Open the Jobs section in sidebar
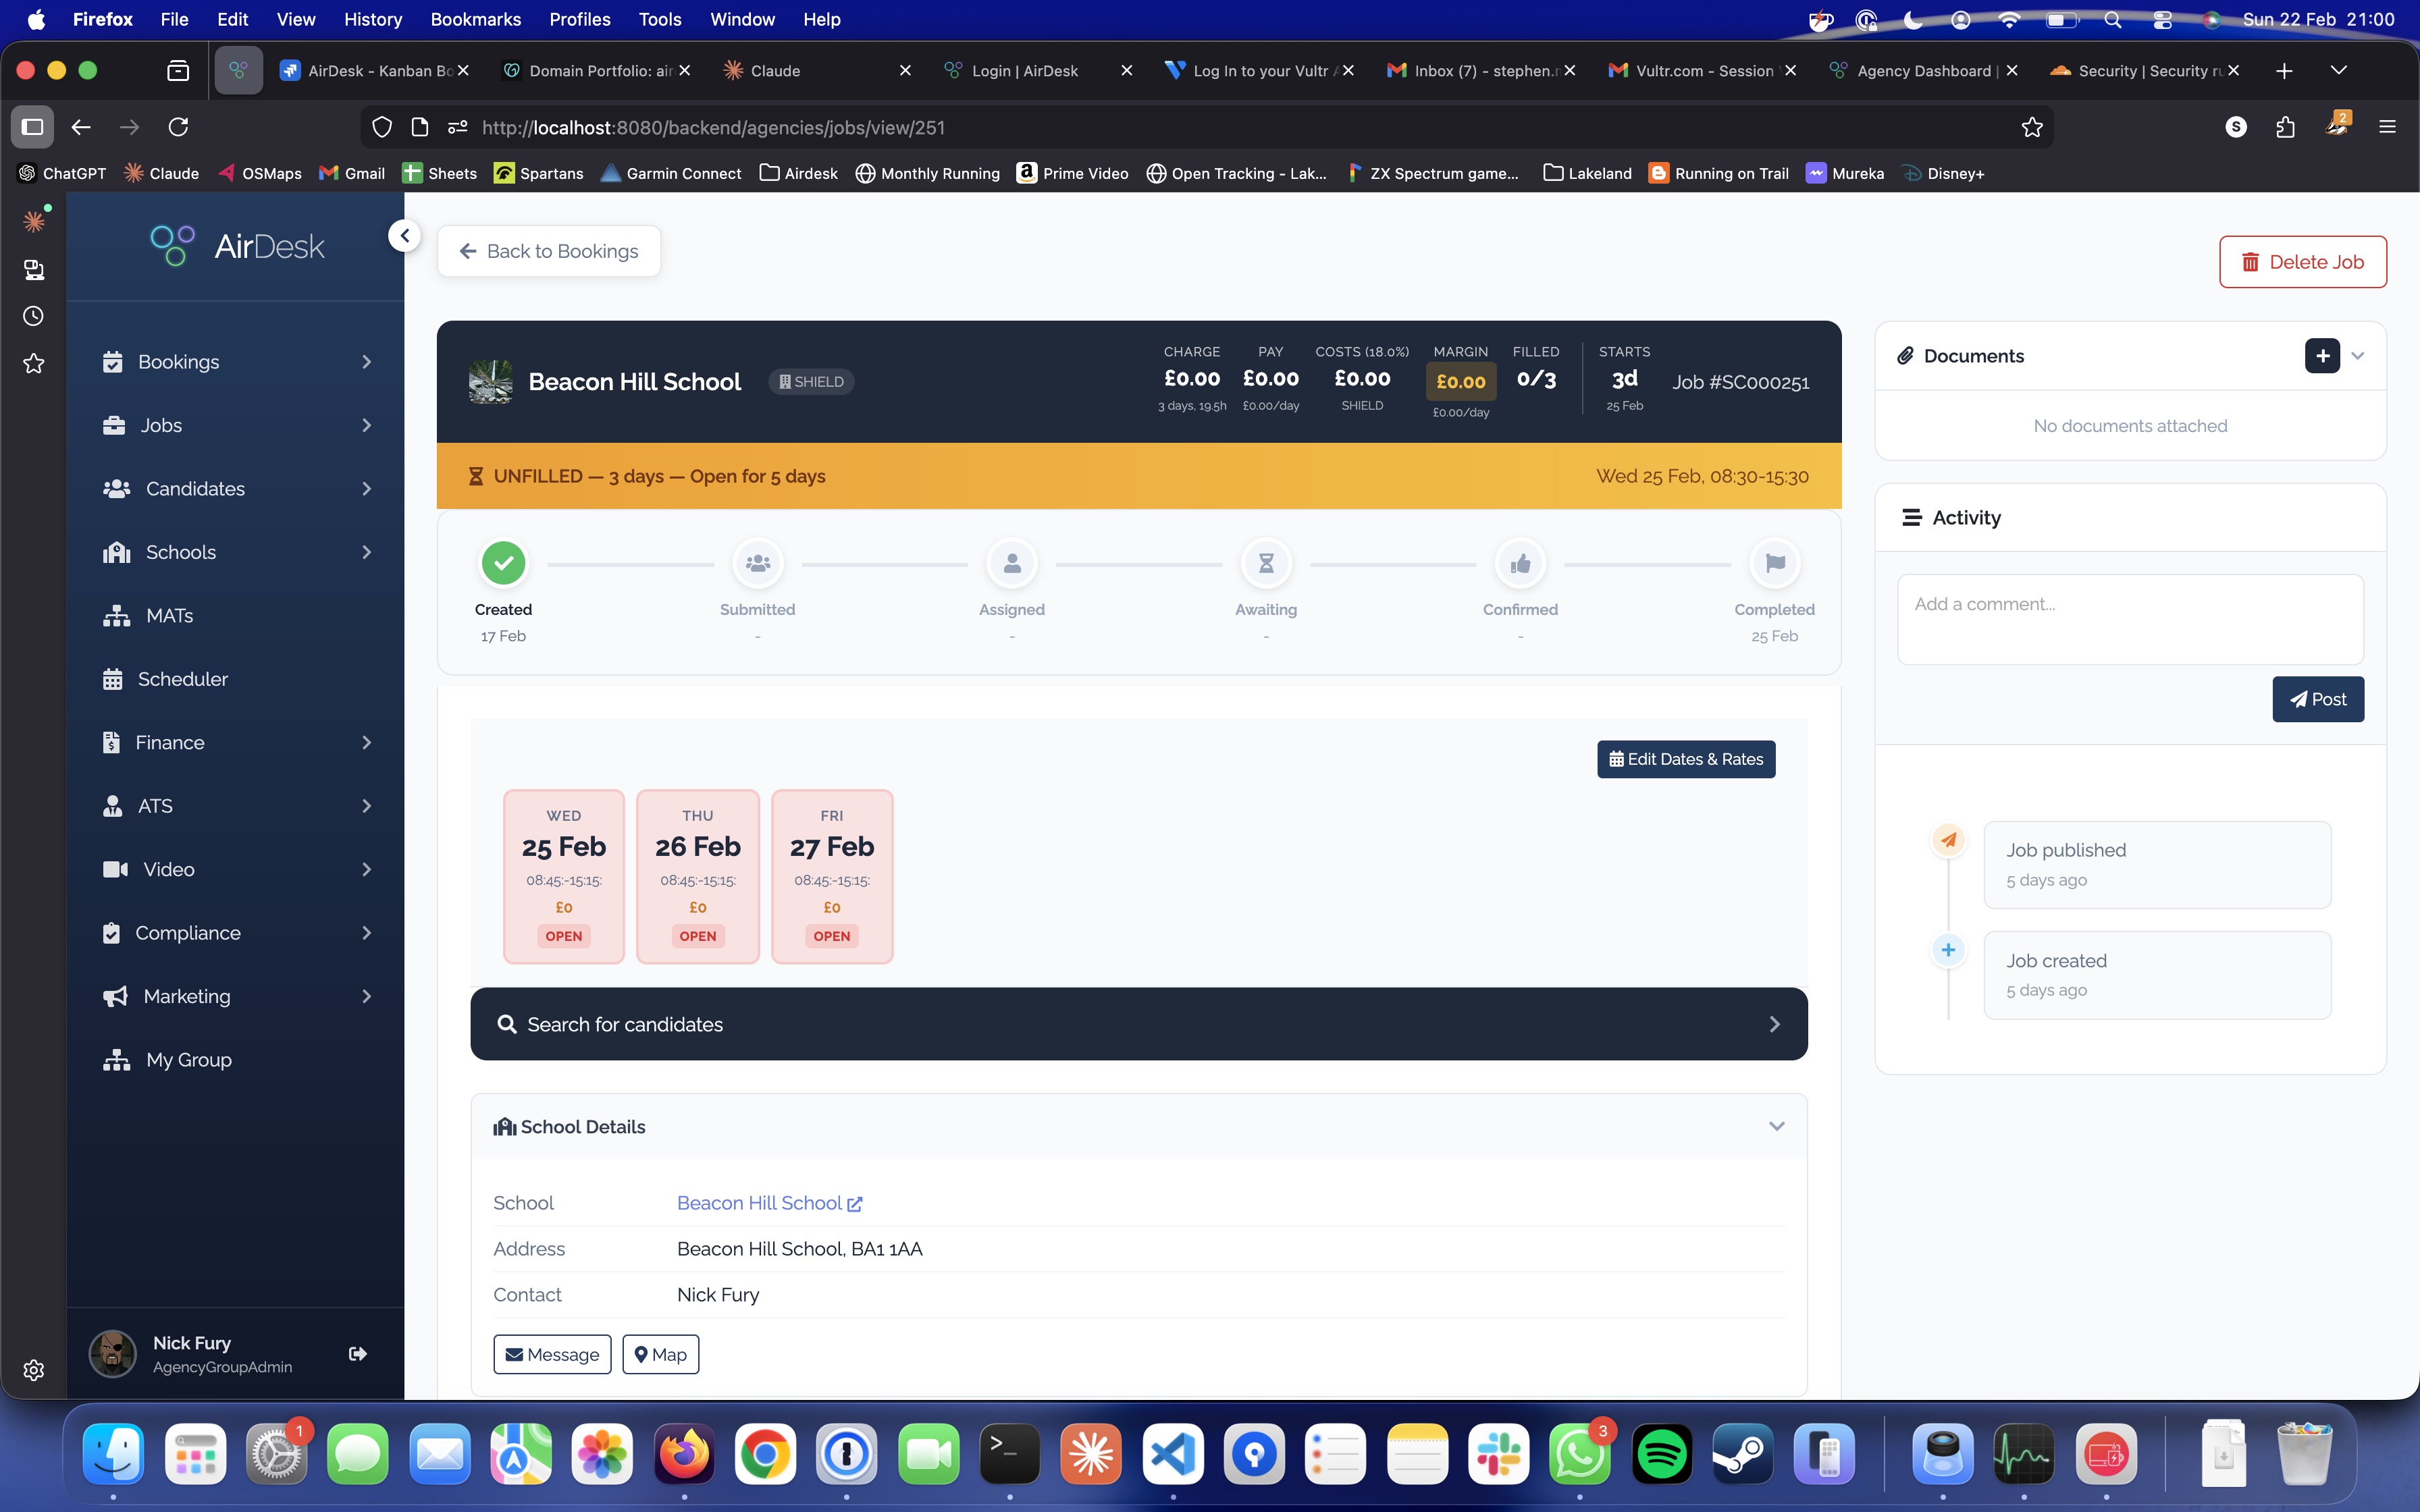This screenshot has height=1512, width=2420. pyautogui.click(x=160, y=425)
